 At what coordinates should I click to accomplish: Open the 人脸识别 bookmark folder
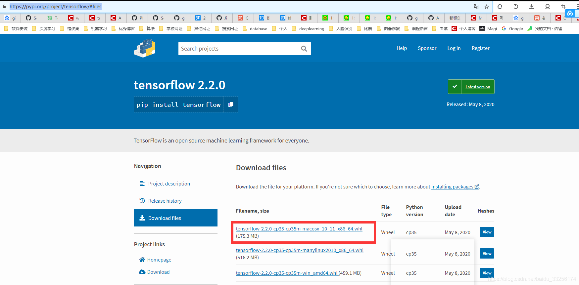(341, 28)
